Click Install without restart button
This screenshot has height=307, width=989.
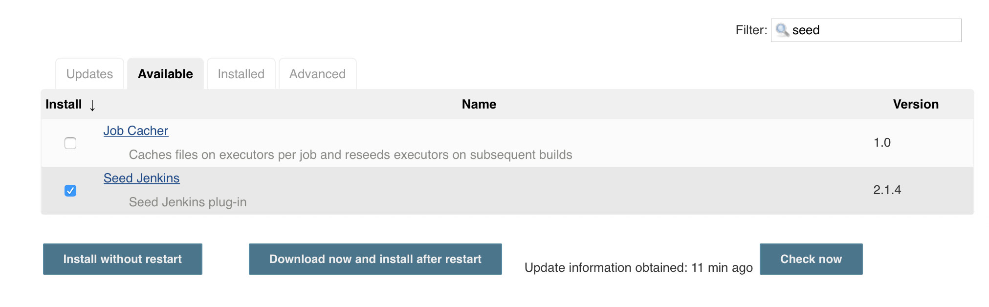tap(123, 259)
